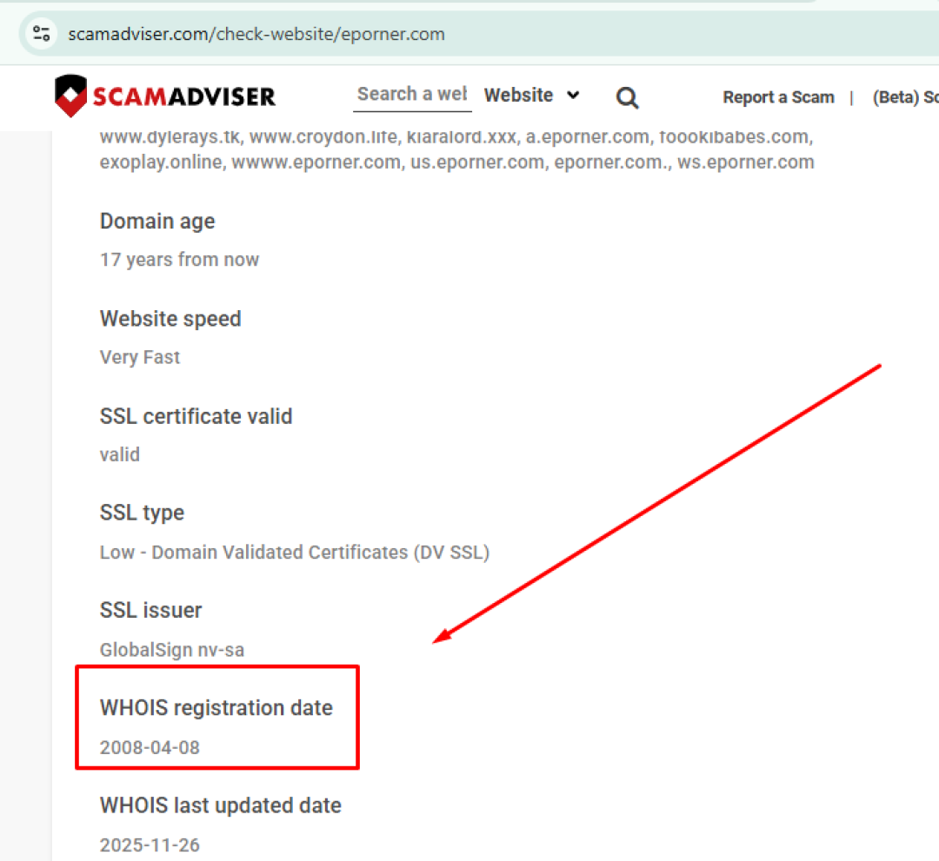Viewport: 939px width, 861px height.
Task: Select the exoplay.online domain text
Action: (161, 162)
